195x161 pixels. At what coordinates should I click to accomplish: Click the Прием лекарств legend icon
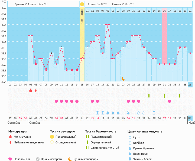38,159
